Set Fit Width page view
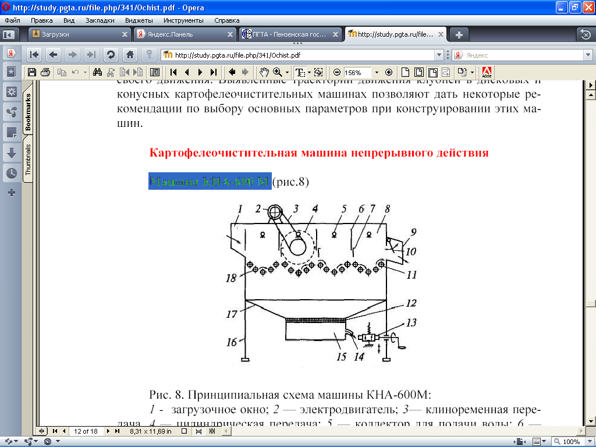The image size is (596, 447). [x=432, y=72]
